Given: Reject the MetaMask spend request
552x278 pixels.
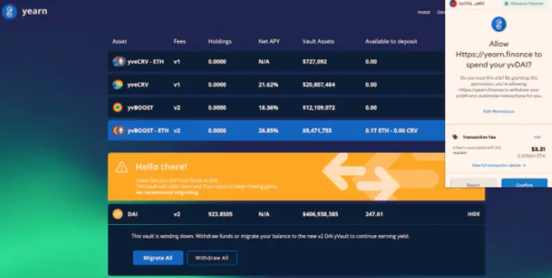Looking at the screenshot, I should [473, 183].
